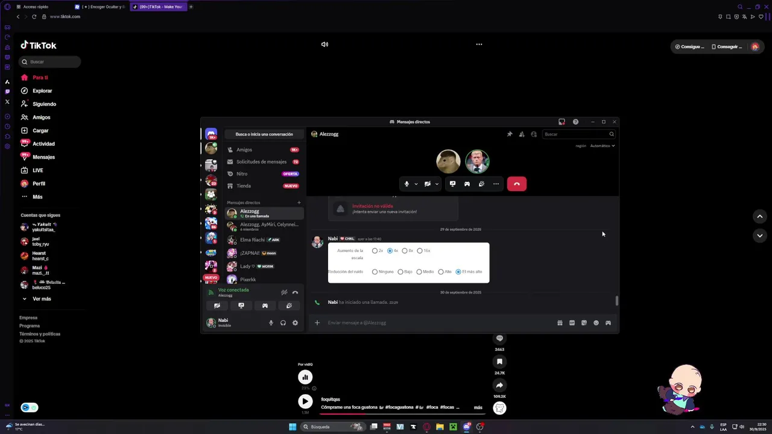
Task: Add friends to the DM via header icon
Action: (x=522, y=134)
